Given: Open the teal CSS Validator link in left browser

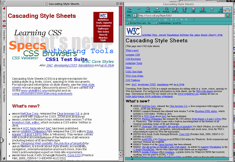Looking at the screenshot, I should tap(25, 58).
